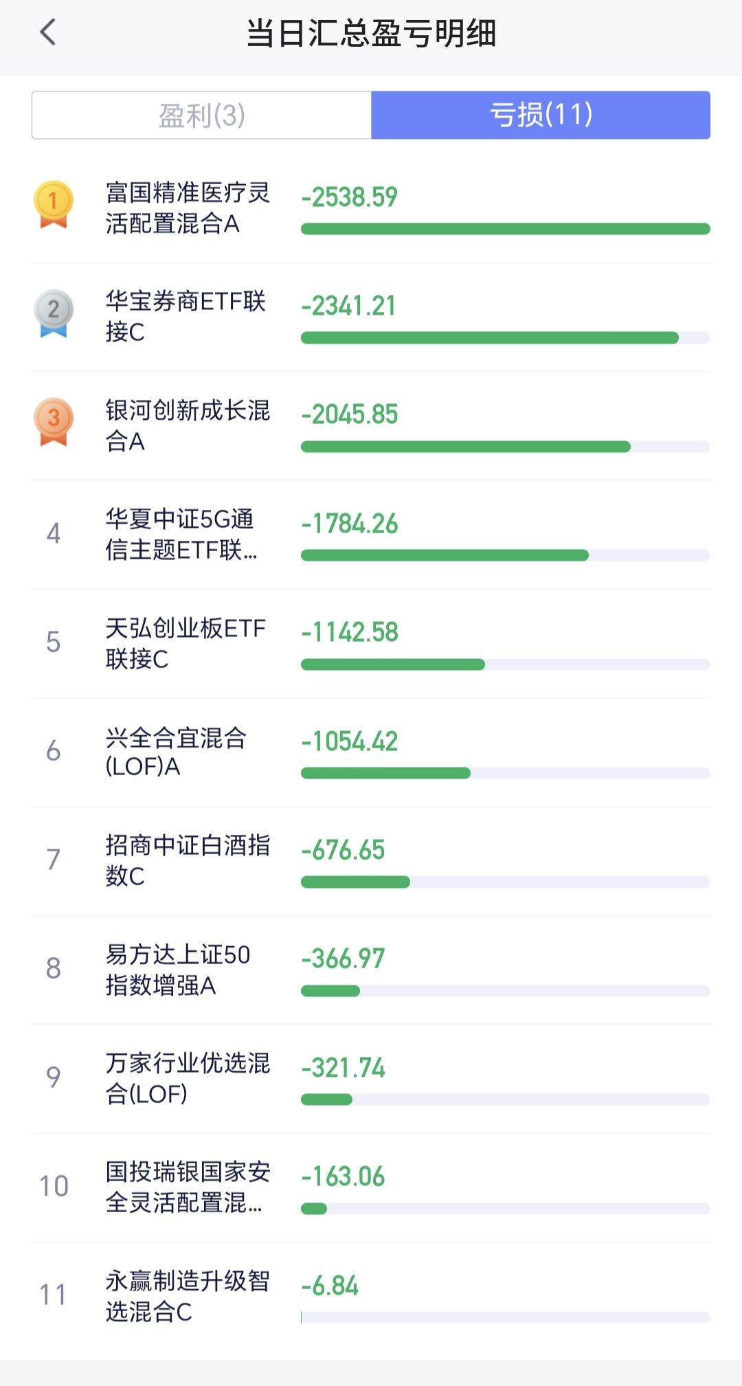
Task: Click the bronze rank 3 medal
Action: click(x=54, y=421)
